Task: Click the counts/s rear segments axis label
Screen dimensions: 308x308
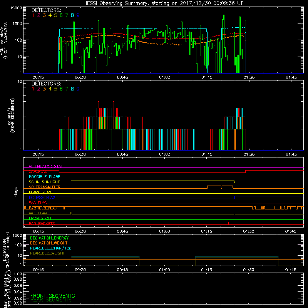Action: [x=11, y=115]
